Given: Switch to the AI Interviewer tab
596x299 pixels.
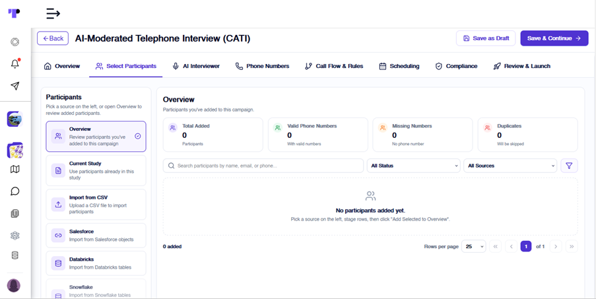Looking at the screenshot, I should click(196, 66).
